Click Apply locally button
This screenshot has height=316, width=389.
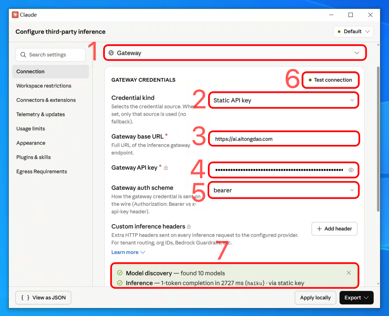[x=315, y=298]
